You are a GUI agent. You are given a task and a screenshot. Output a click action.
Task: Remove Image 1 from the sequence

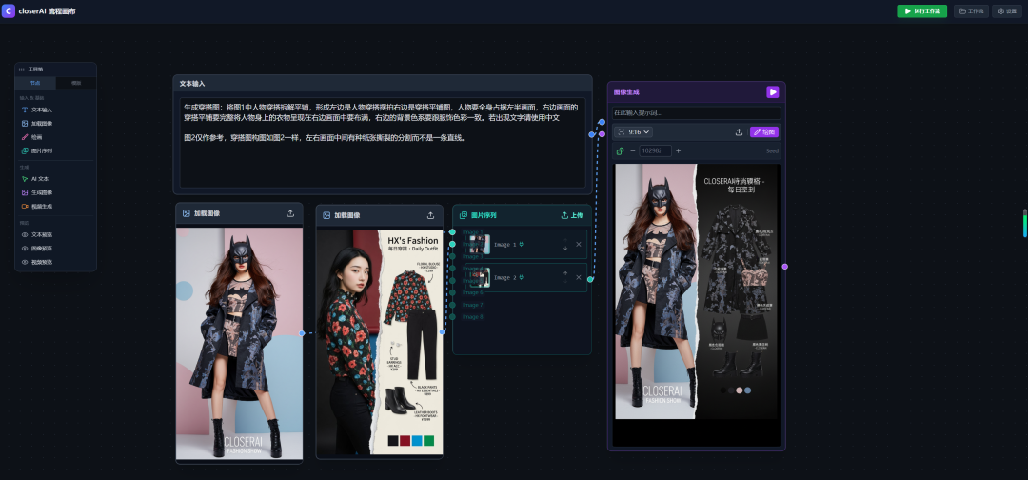579,244
